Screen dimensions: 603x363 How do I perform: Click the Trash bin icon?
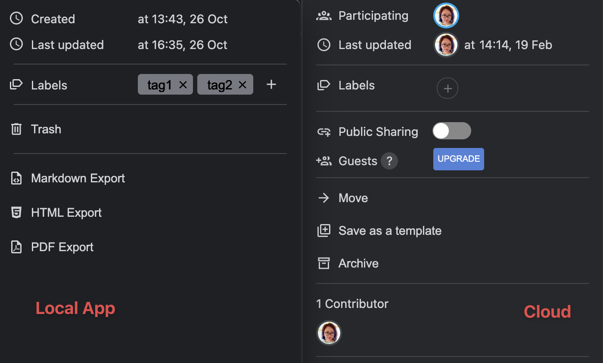pyautogui.click(x=16, y=129)
